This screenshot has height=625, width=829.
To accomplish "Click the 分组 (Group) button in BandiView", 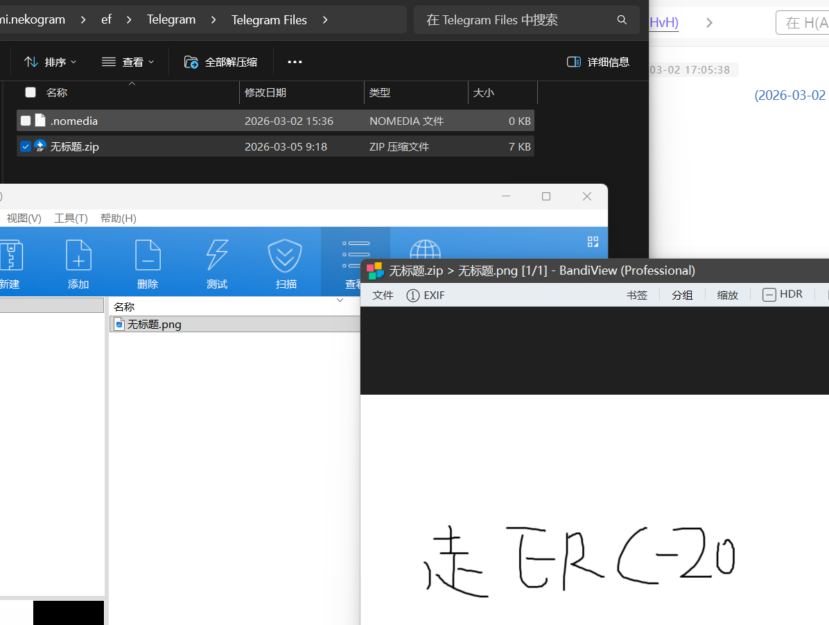I will [682, 296].
